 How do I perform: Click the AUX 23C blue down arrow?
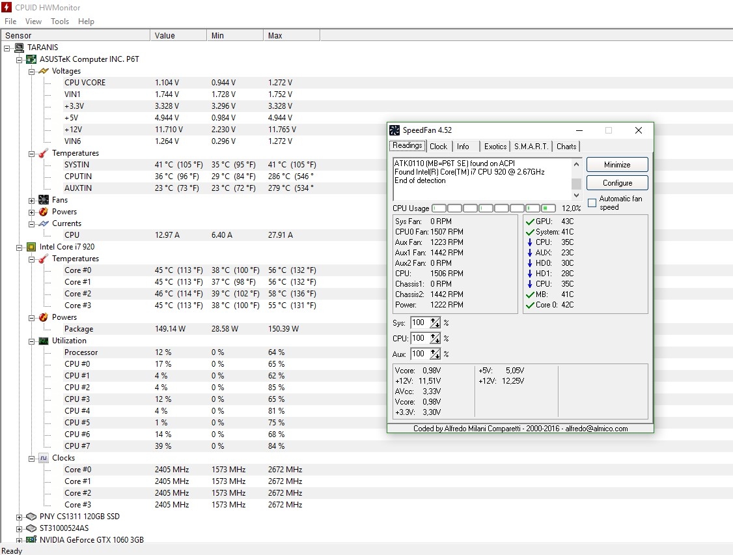[x=530, y=253]
